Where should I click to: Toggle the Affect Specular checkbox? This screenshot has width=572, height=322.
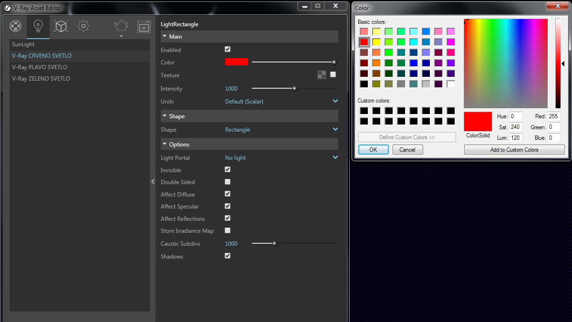(228, 206)
